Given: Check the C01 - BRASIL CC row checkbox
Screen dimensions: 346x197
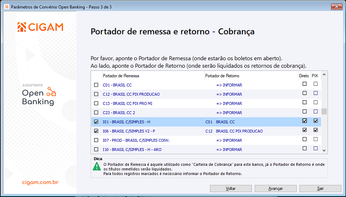Looking at the screenshot, I should point(96,85).
